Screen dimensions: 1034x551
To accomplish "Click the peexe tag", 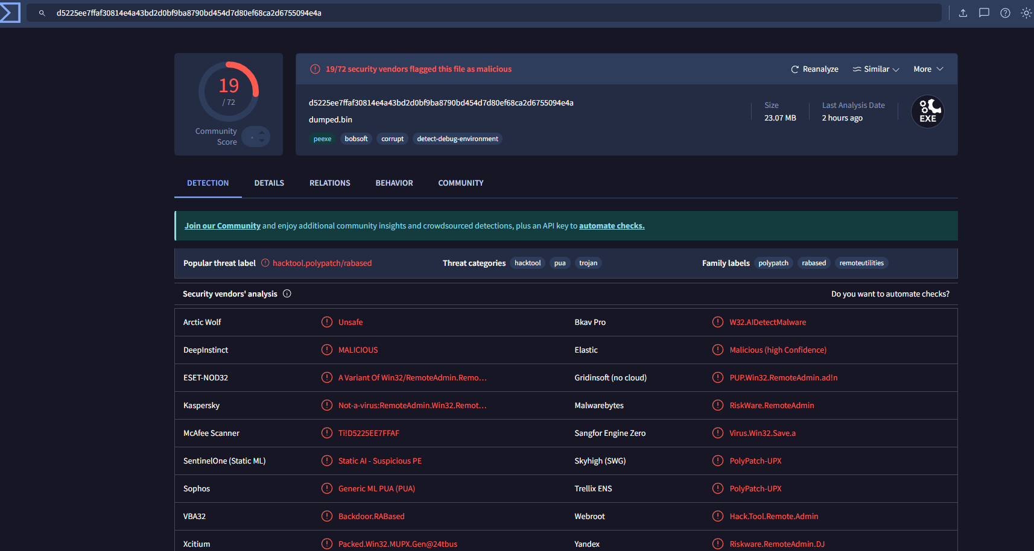I will click(322, 139).
